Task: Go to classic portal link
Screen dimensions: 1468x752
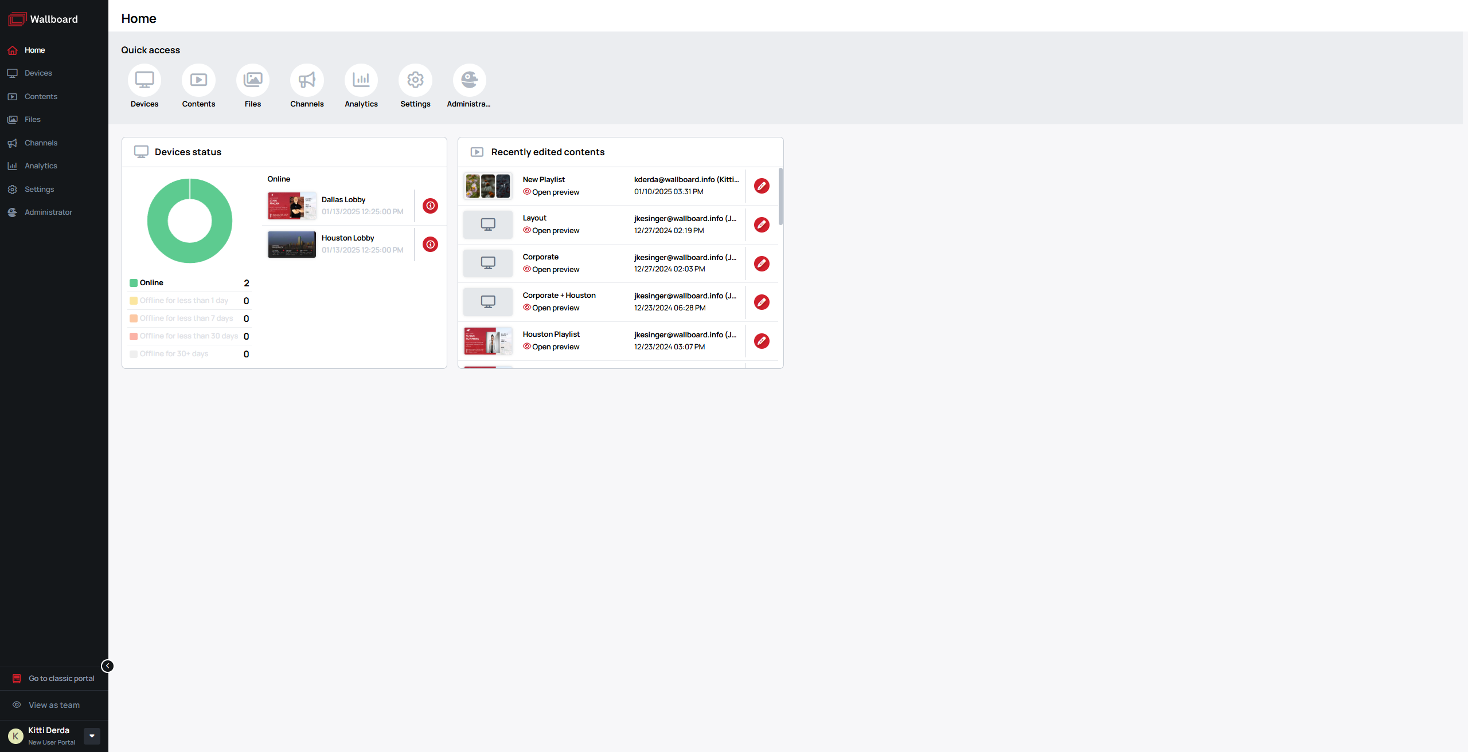Action: point(61,679)
